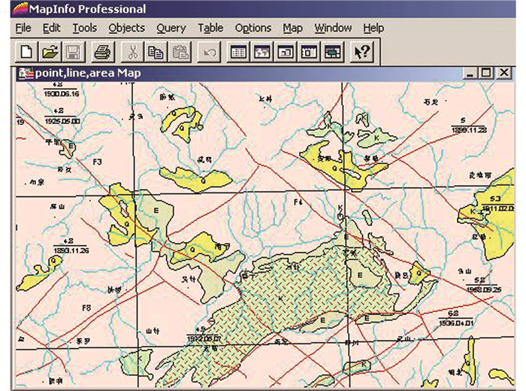
Task: Activate the context Help pointer icon
Action: point(361,52)
